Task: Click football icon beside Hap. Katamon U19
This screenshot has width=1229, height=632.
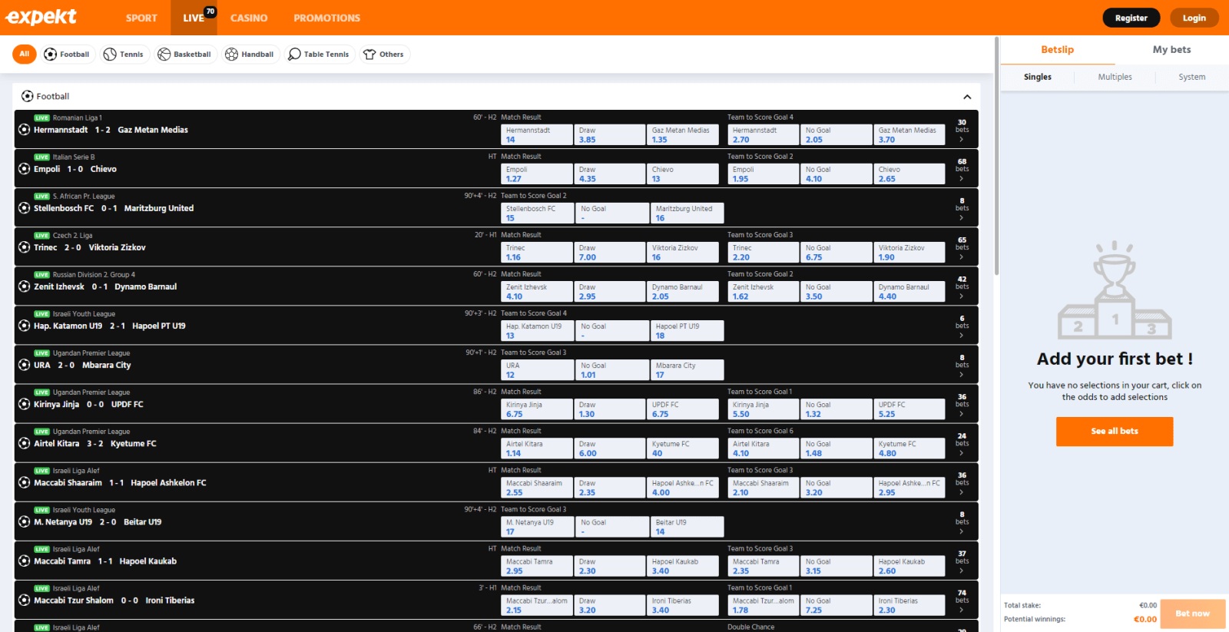Action: click(x=25, y=326)
